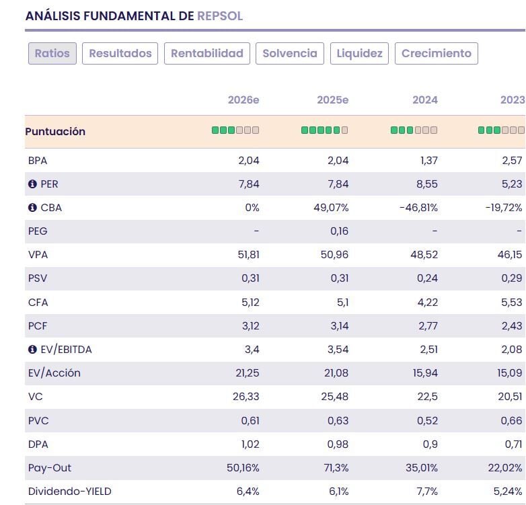Screen dimensions: 526x505
Task: Click the REPSOL company name in the title
Action: (220, 16)
